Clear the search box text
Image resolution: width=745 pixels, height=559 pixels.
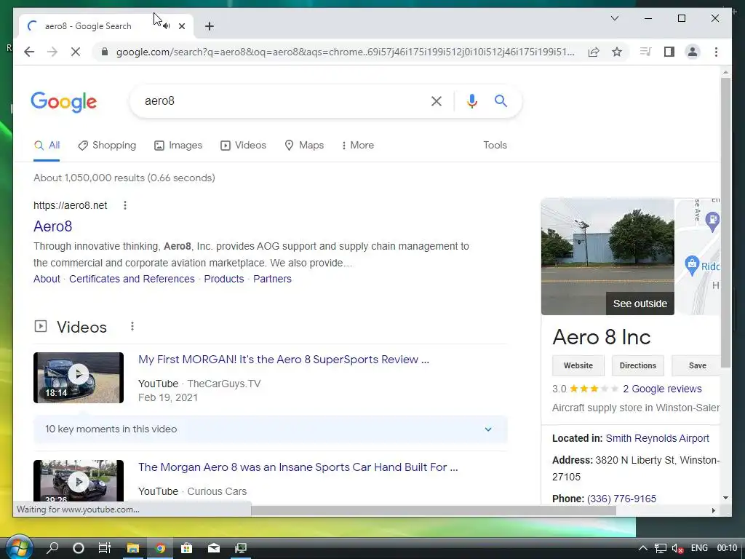point(437,100)
